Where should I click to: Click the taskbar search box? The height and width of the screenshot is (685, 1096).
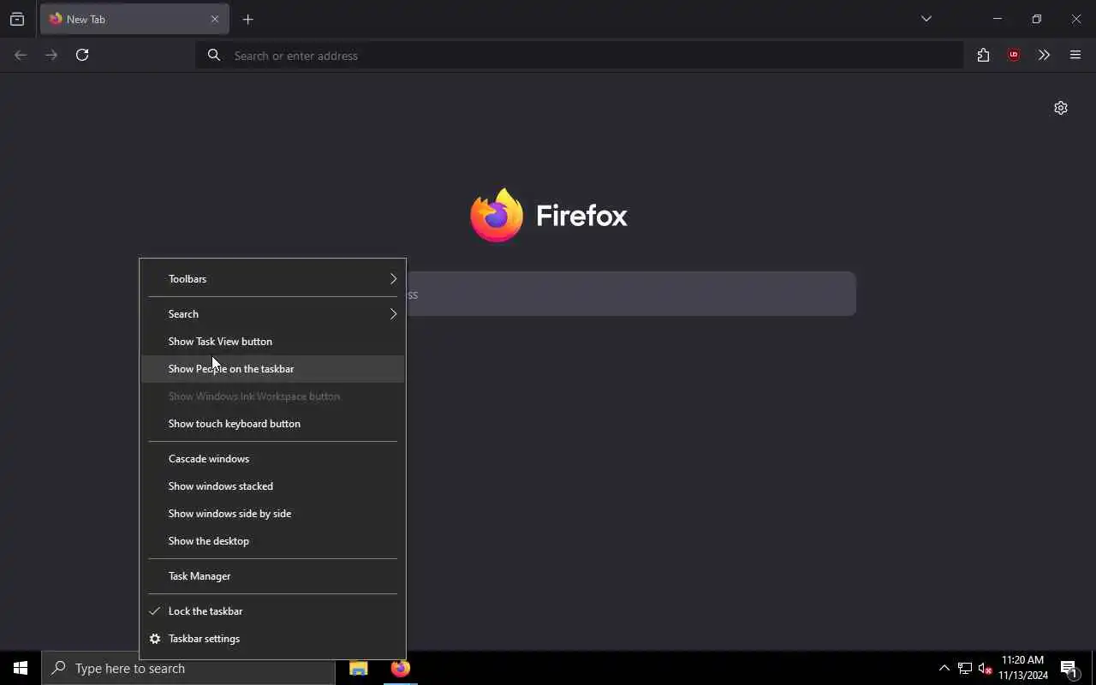188,668
